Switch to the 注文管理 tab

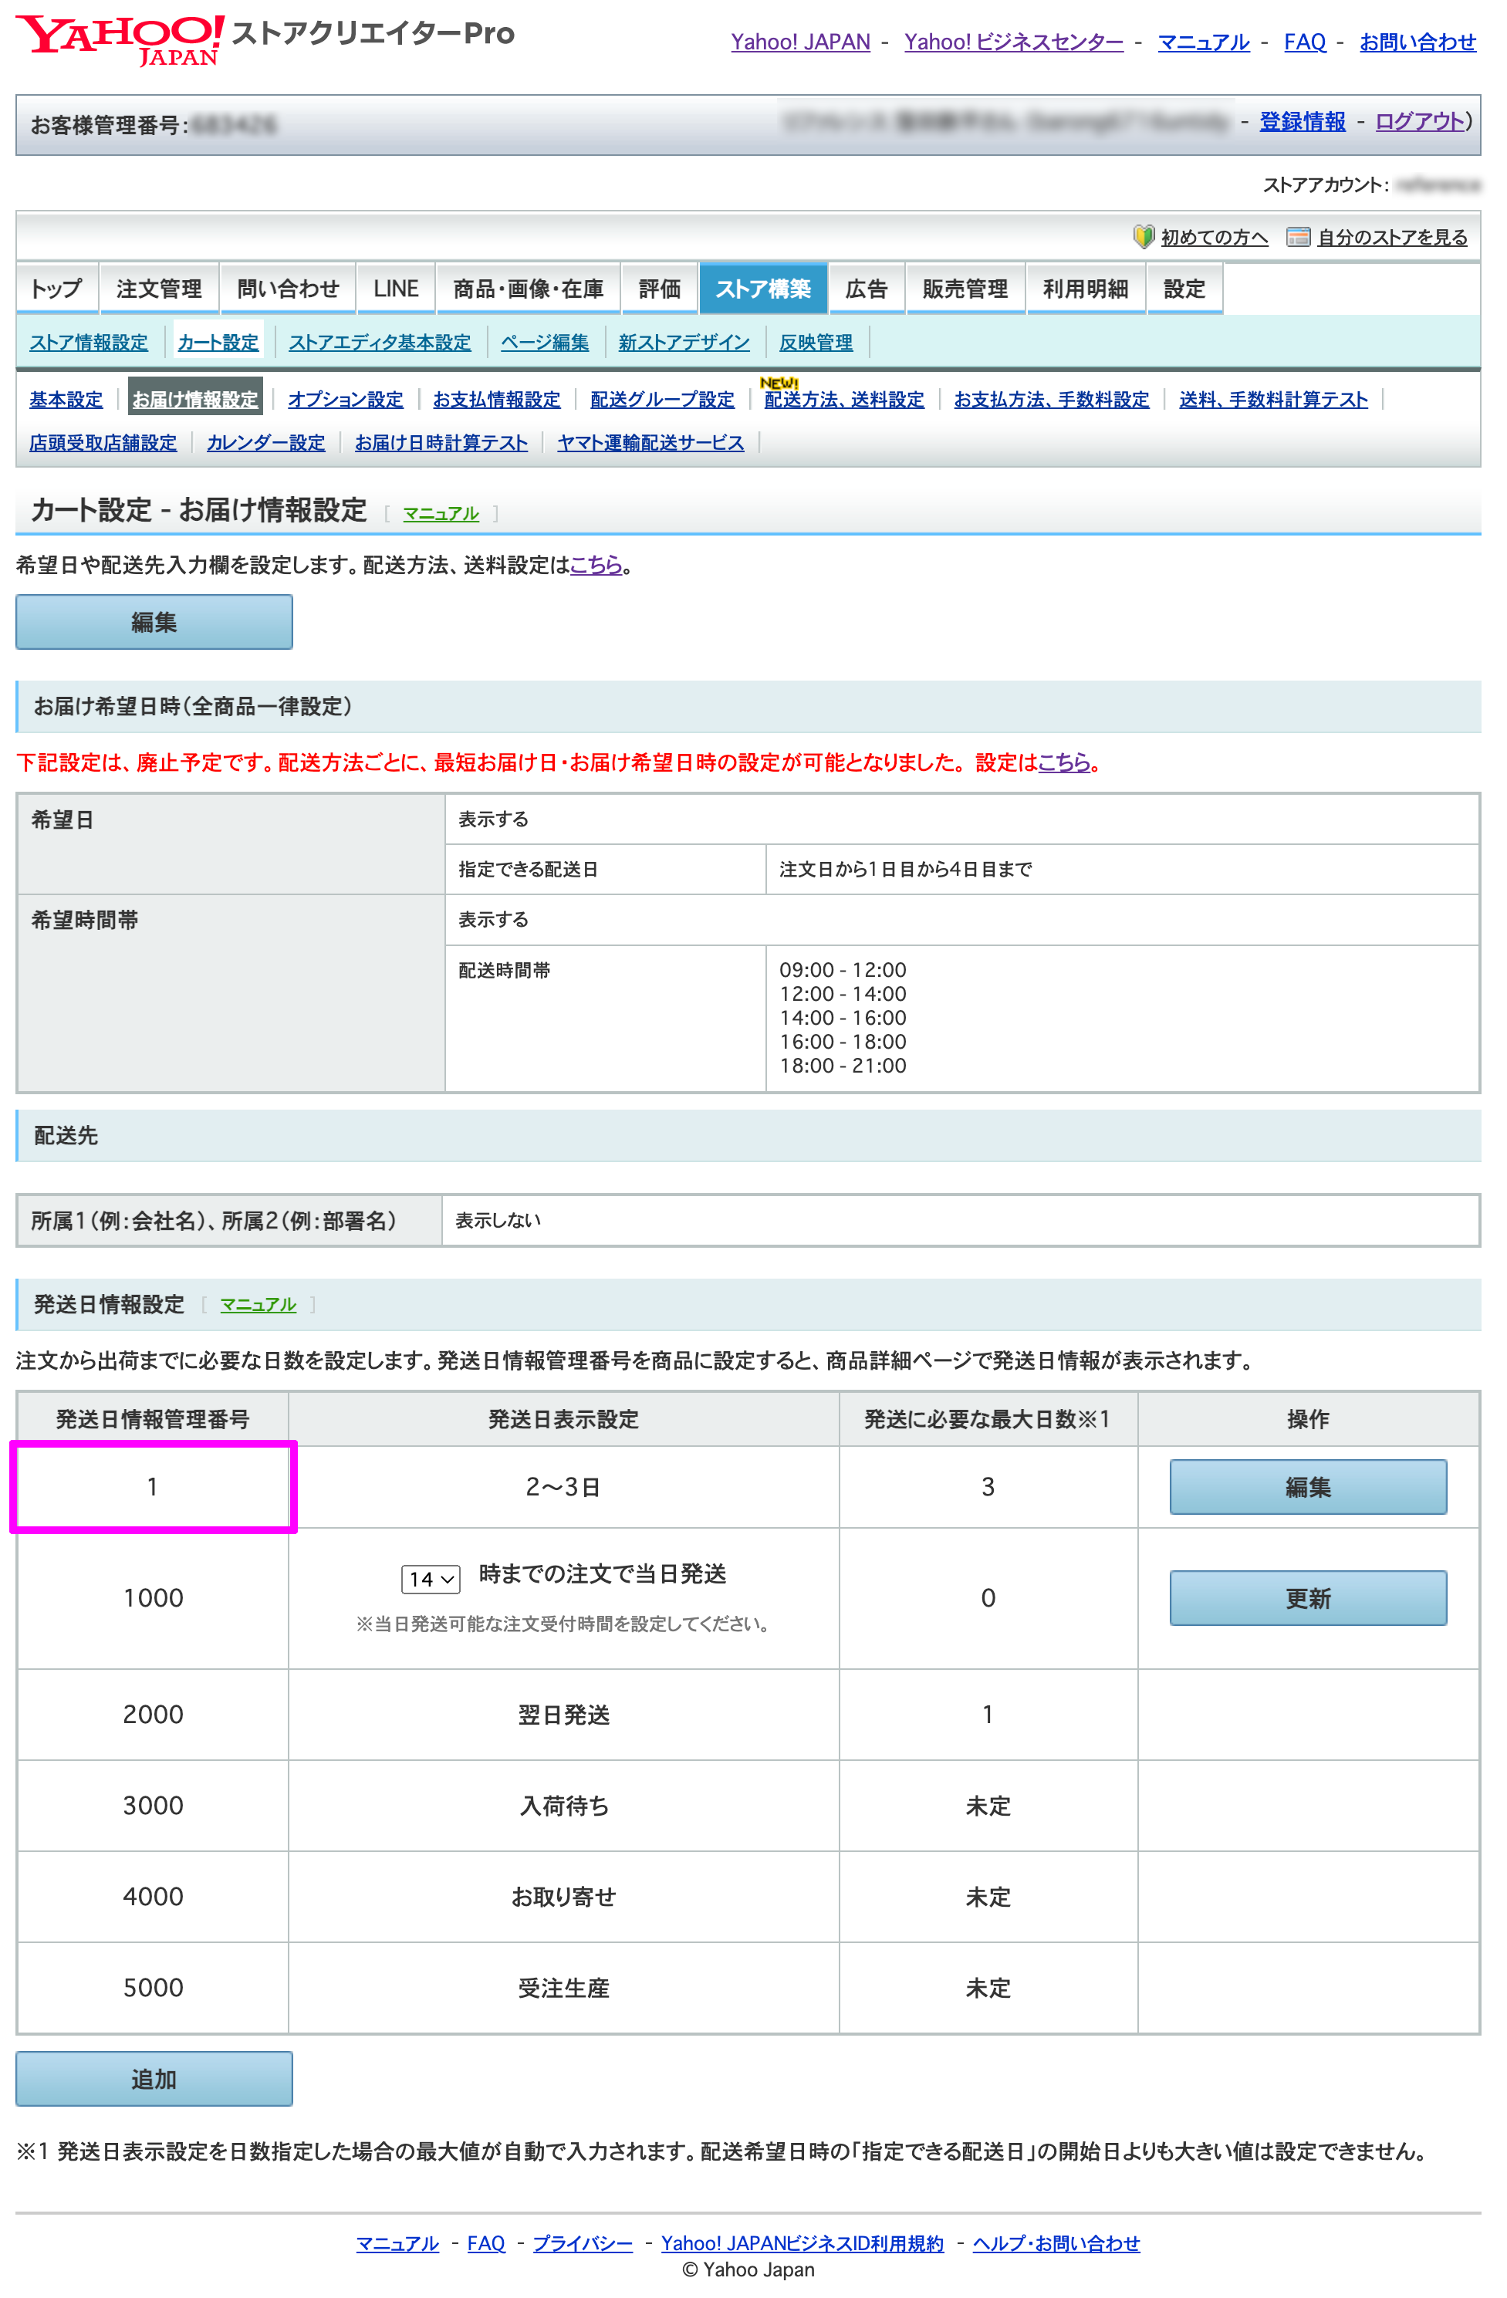(159, 289)
